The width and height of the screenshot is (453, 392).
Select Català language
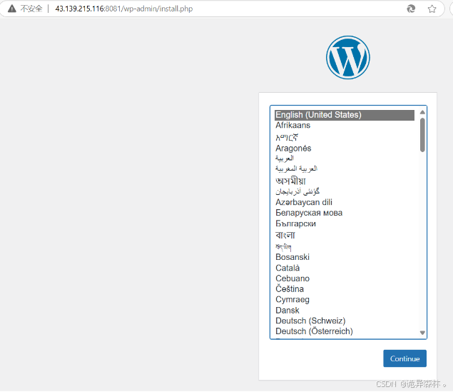tap(345, 268)
